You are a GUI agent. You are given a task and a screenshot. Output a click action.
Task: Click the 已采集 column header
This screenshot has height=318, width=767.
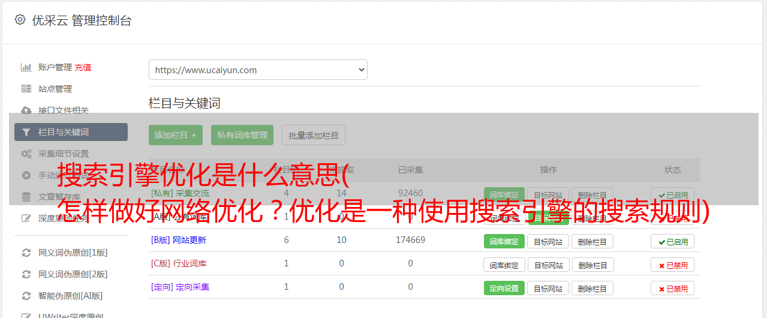[x=411, y=170]
